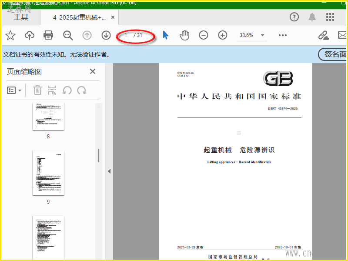The width and height of the screenshot is (348, 261).
Task: Collapse the navigation pane with left arrow
Action: pos(109,171)
